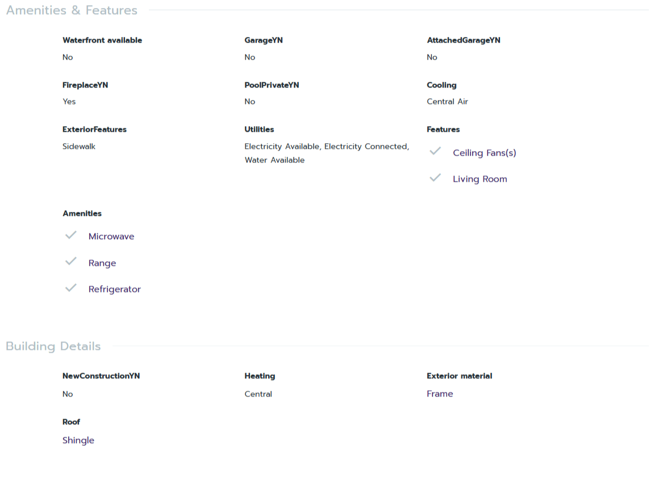The height and width of the screenshot is (480, 650).
Task: Click the Central heating value
Action: (258, 394)
